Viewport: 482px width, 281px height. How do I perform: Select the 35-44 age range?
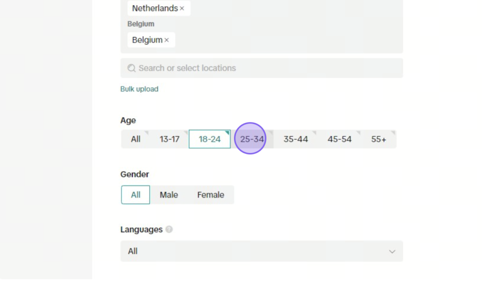coord(296,139)
